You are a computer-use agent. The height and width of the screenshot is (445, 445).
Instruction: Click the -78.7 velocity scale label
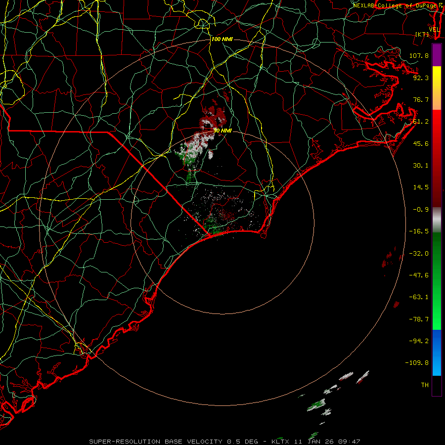tap(419, 319)
